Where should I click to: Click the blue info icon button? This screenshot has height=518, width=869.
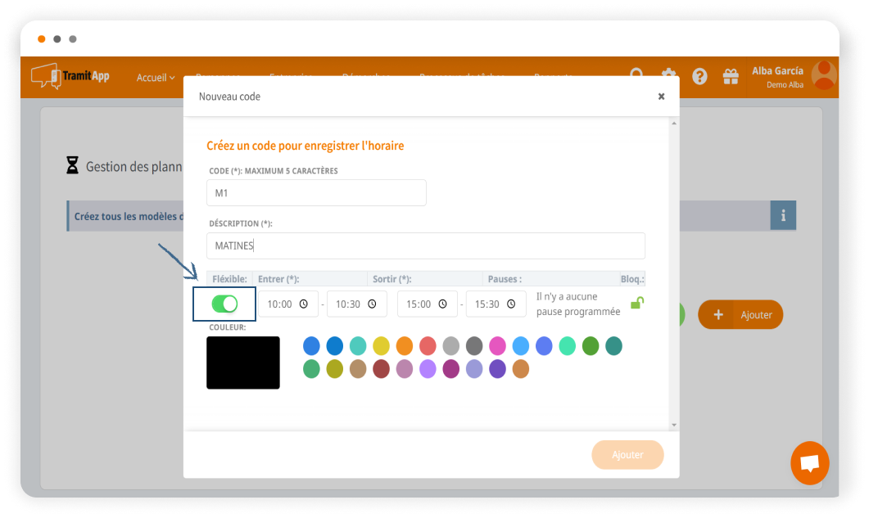[783, 216]
